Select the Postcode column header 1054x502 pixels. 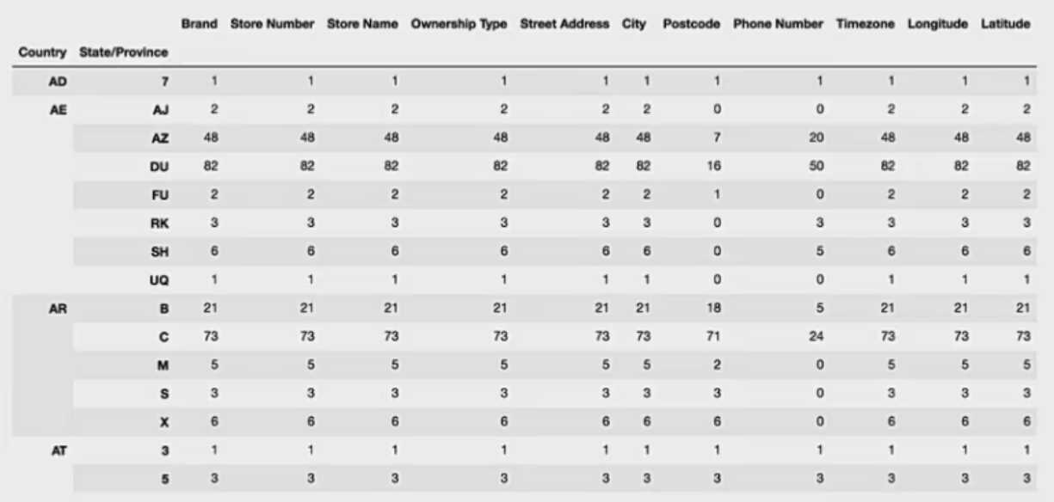[x=692, y=24]
